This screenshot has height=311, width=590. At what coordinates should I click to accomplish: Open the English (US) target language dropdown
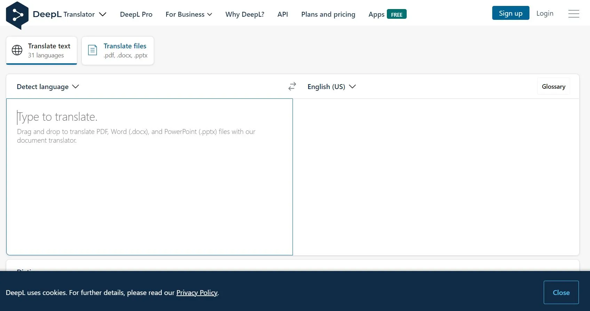(332, 87)
